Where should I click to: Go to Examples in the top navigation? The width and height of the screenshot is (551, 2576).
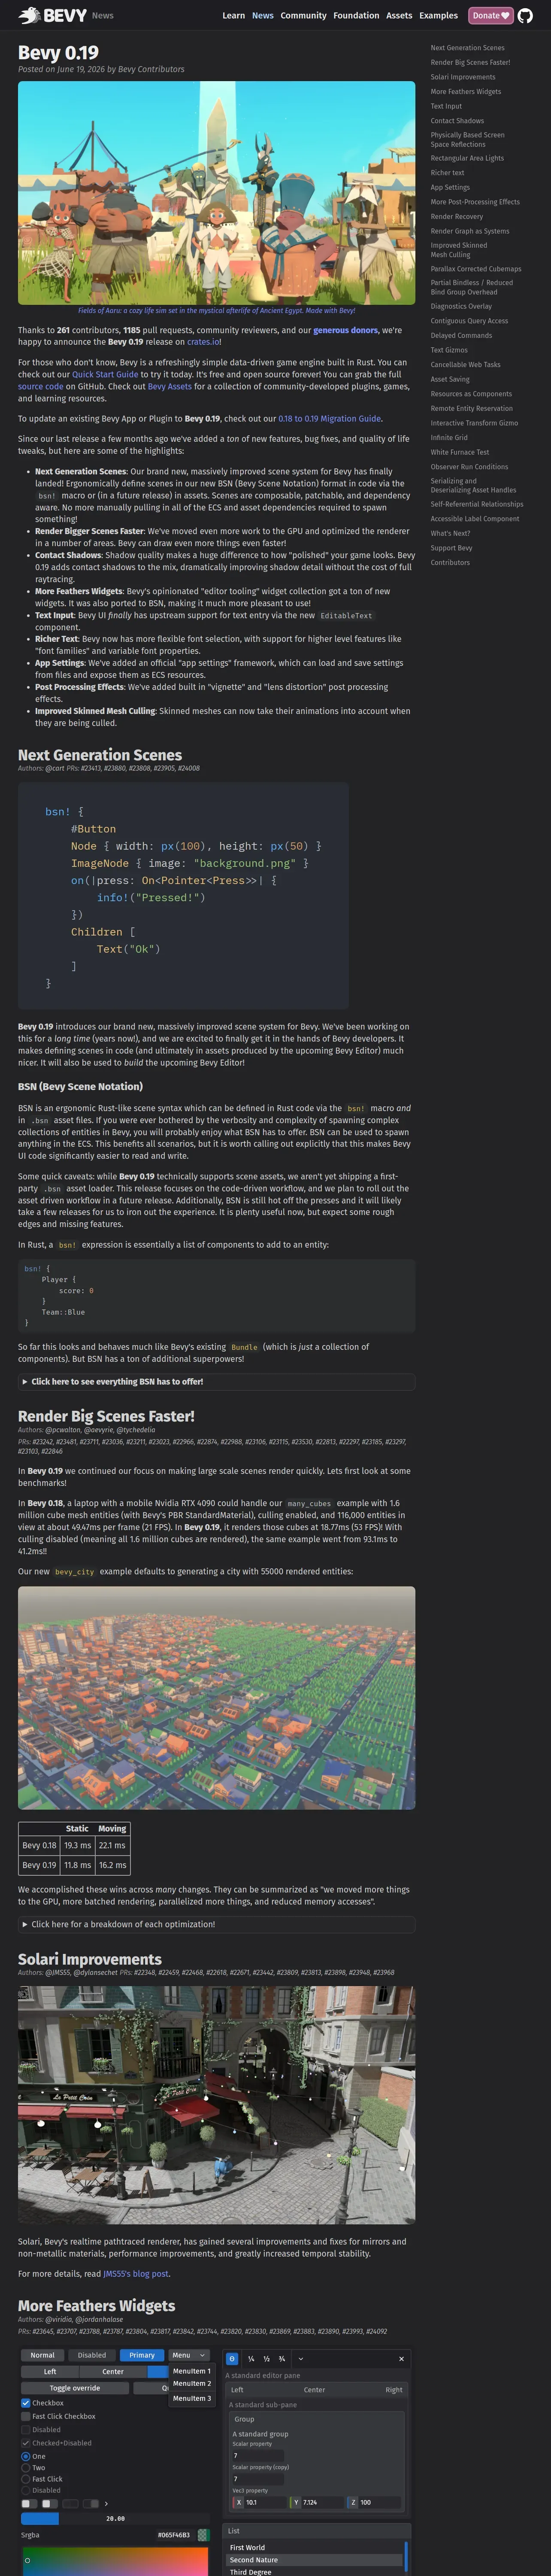point(438,16)
